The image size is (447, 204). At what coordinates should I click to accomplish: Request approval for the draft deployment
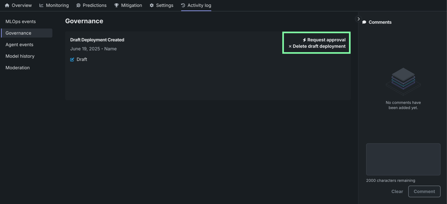(326, 40)
